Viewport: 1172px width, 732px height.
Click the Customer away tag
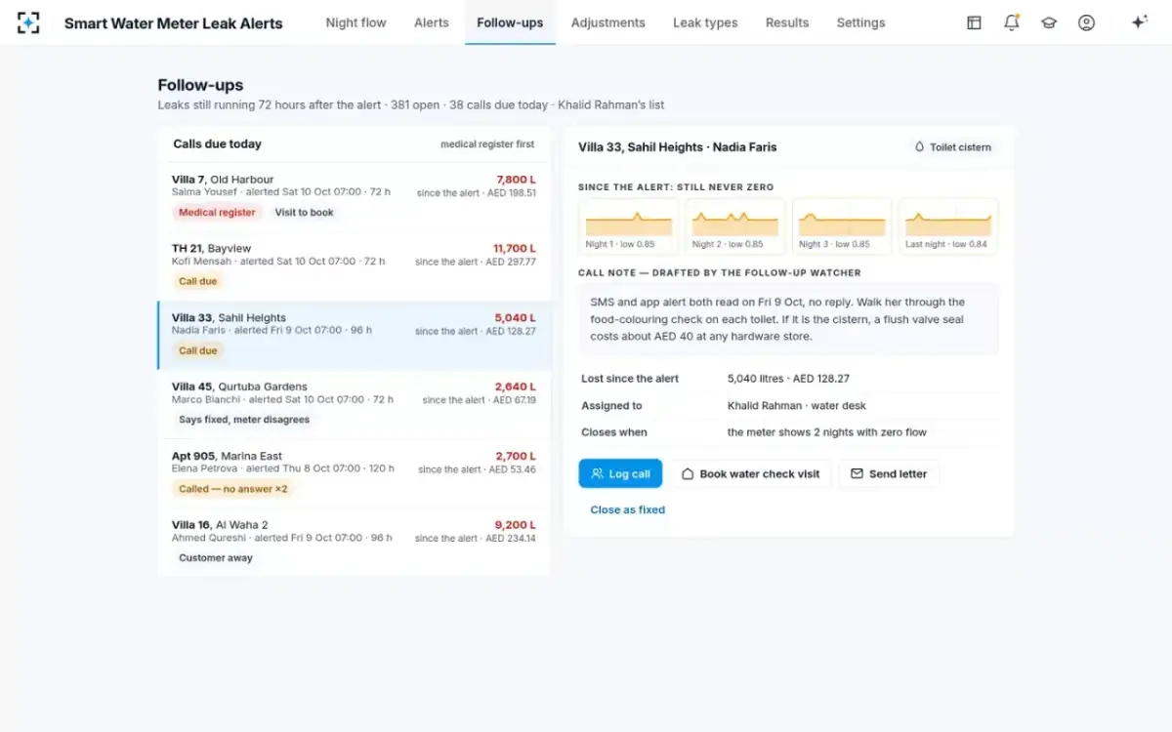click(x=216, y=558)
